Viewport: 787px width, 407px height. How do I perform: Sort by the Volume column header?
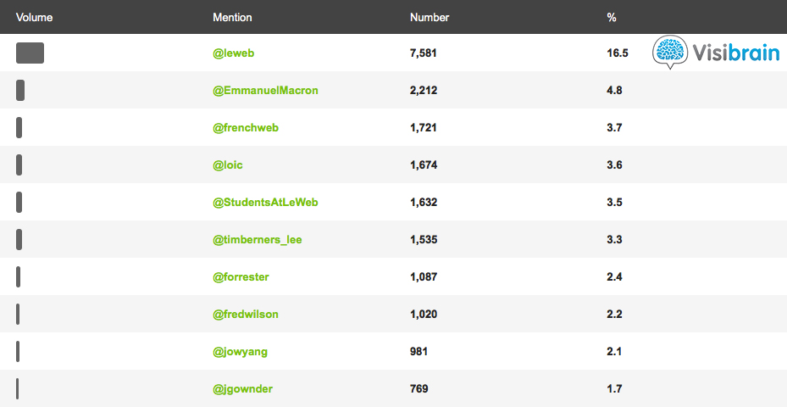point(34,17)
